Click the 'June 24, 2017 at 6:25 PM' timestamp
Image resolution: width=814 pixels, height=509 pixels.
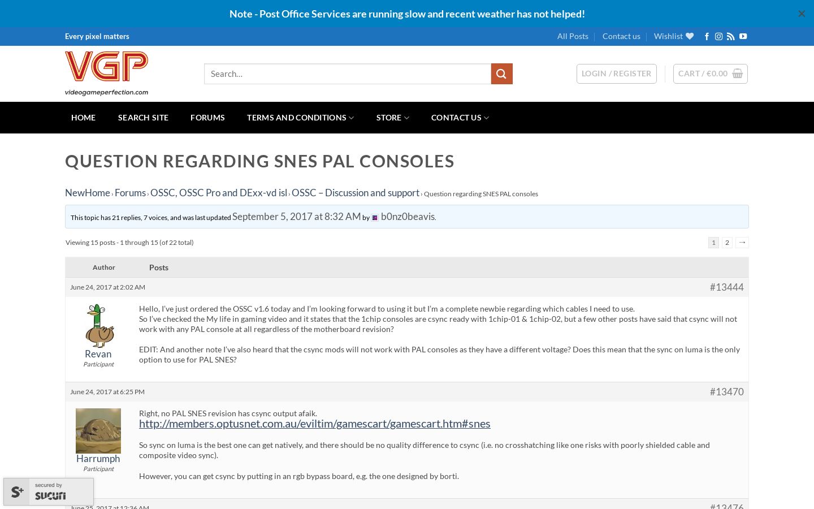point(107,392)
